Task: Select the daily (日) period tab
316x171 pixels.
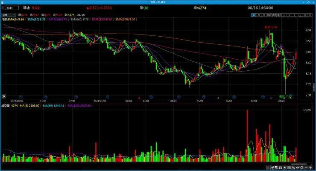Action: tap(254, 15)
